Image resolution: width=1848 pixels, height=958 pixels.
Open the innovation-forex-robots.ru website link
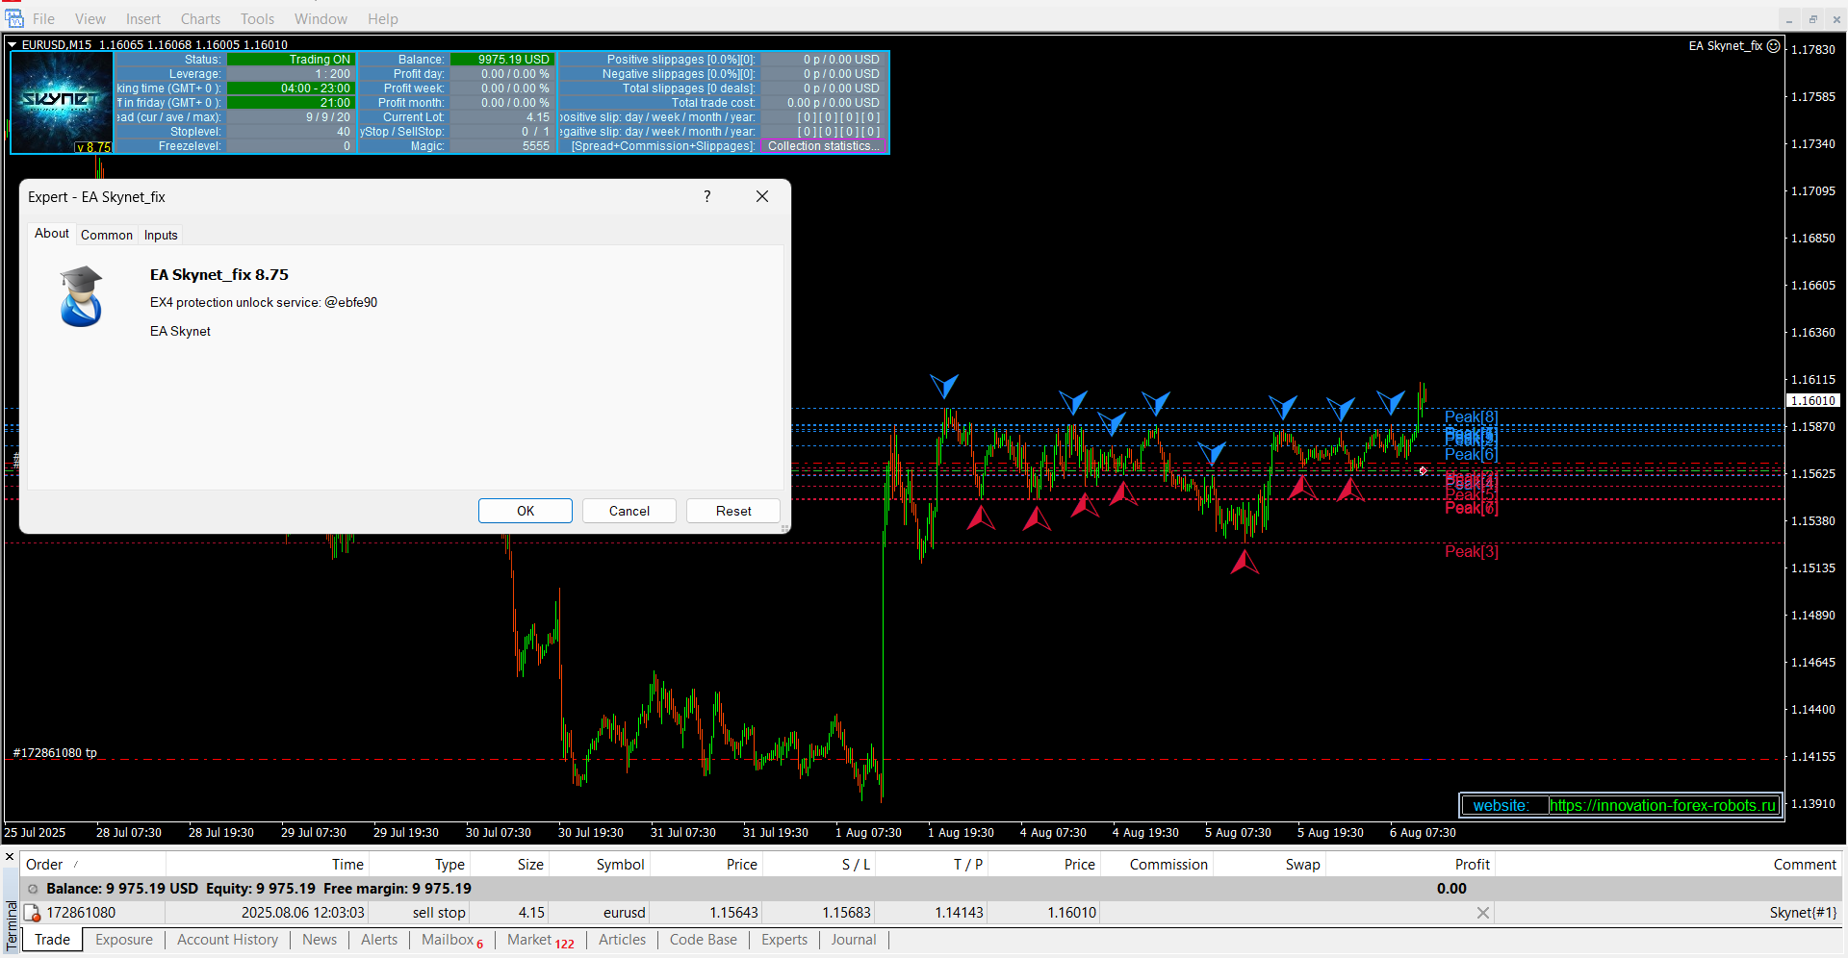pos(1662,806)
